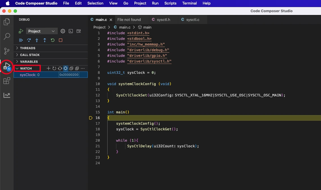Screen dimensions: 321x190
Task: Open the Extensions view icon
Action: coord(7,81)
